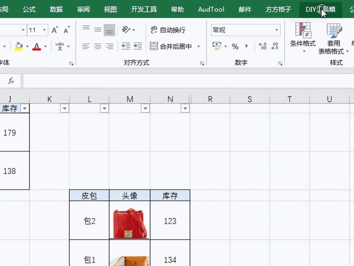The image size is (354, 266).
Task: Select cell with value 179
Action: tap(14, 132)
